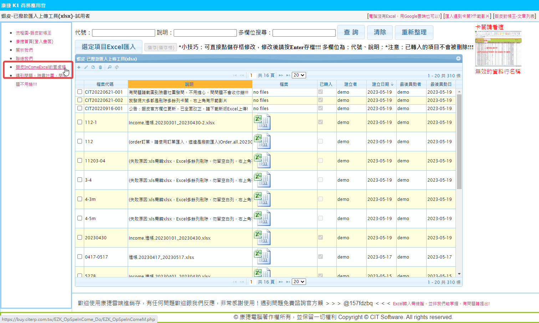Click the edit pencil icon in grid toolbar
This screenshot has width=539, height=323.
click(x=86, y=67)
